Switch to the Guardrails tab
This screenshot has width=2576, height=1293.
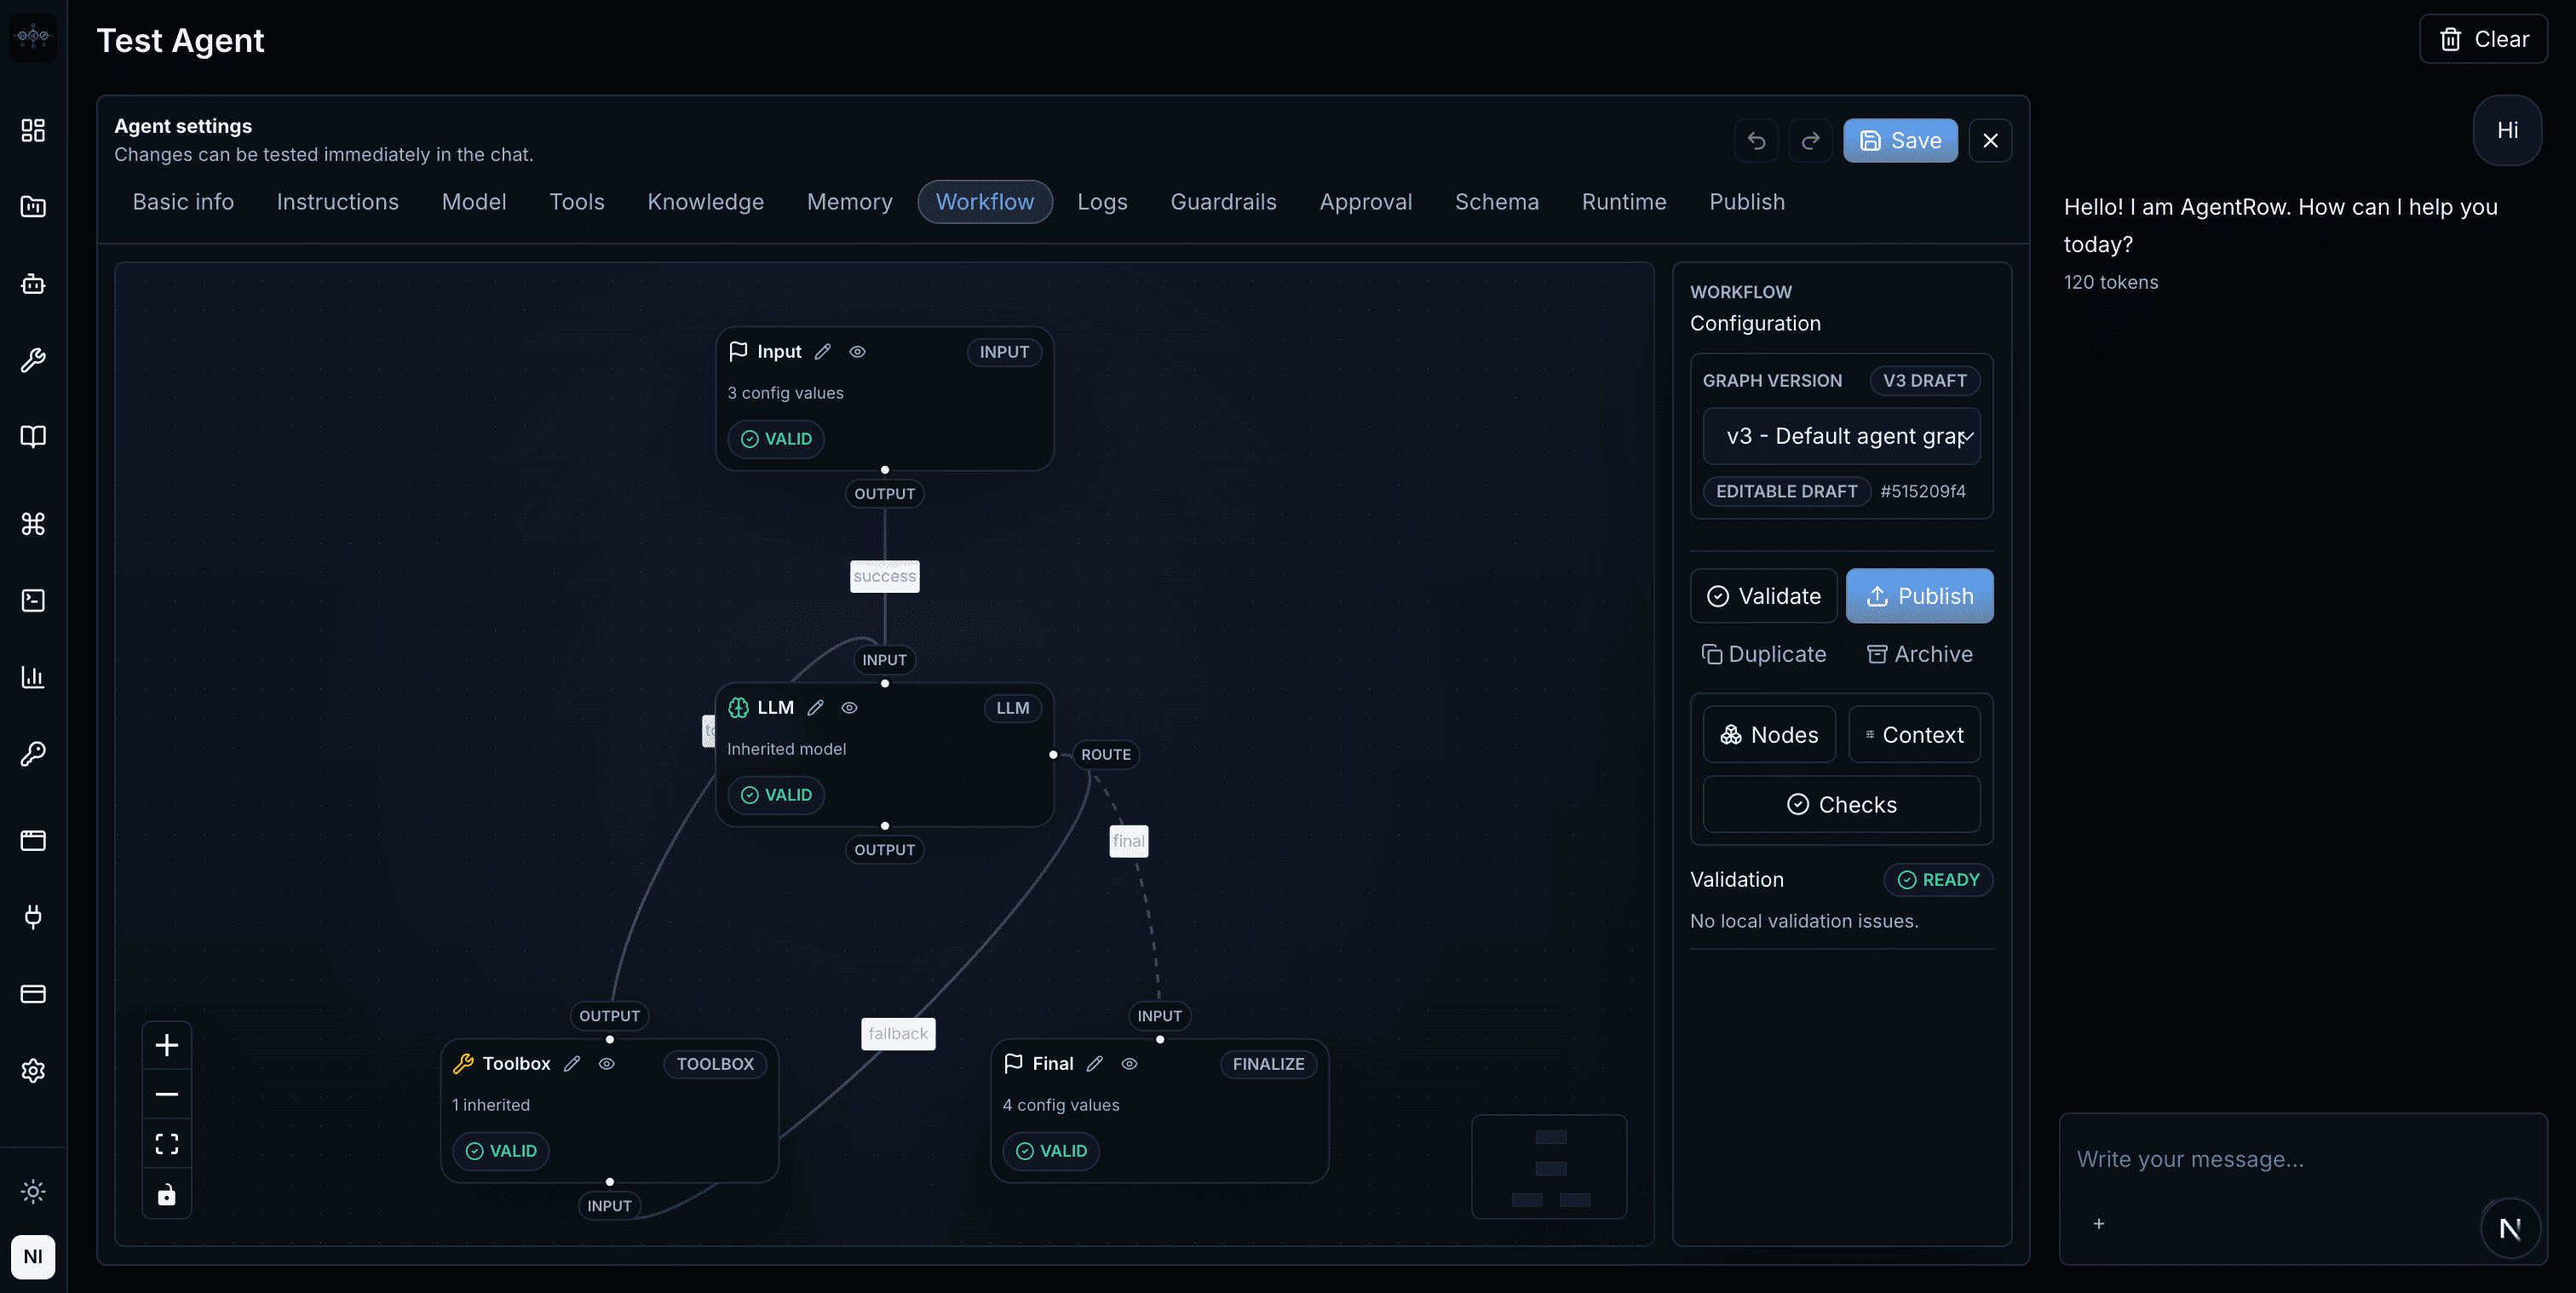click(1223, 202)
